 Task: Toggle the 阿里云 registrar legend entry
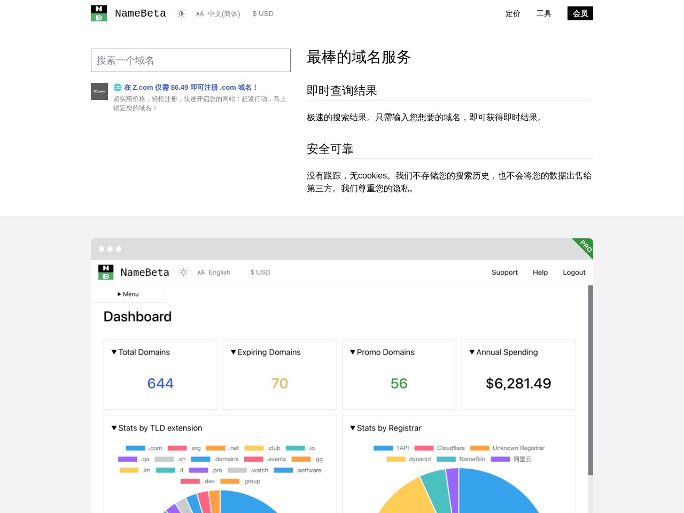[511, 459]
